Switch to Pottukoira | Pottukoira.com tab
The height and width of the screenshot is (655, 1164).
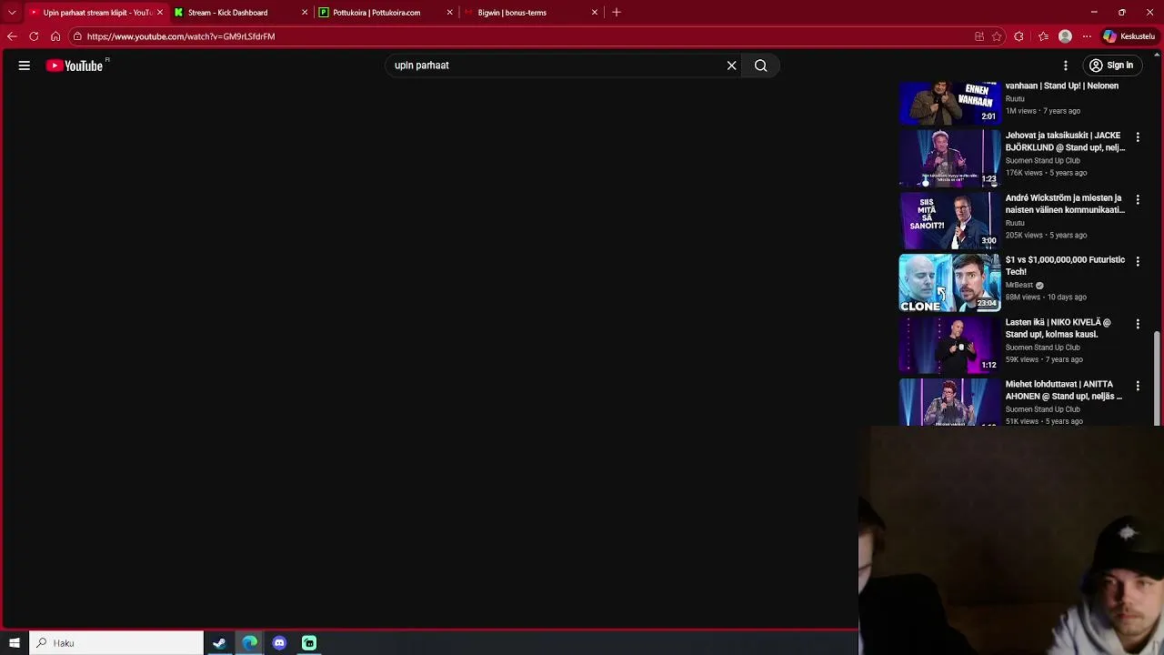[386, 13]
